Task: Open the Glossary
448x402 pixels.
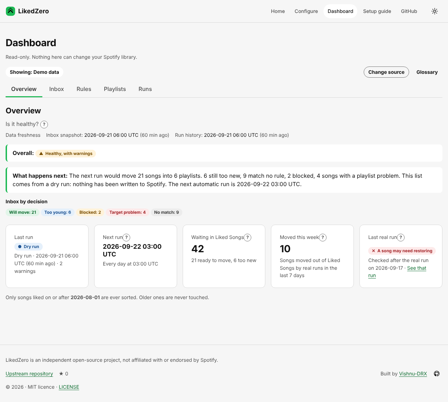Action: (427, 72)
